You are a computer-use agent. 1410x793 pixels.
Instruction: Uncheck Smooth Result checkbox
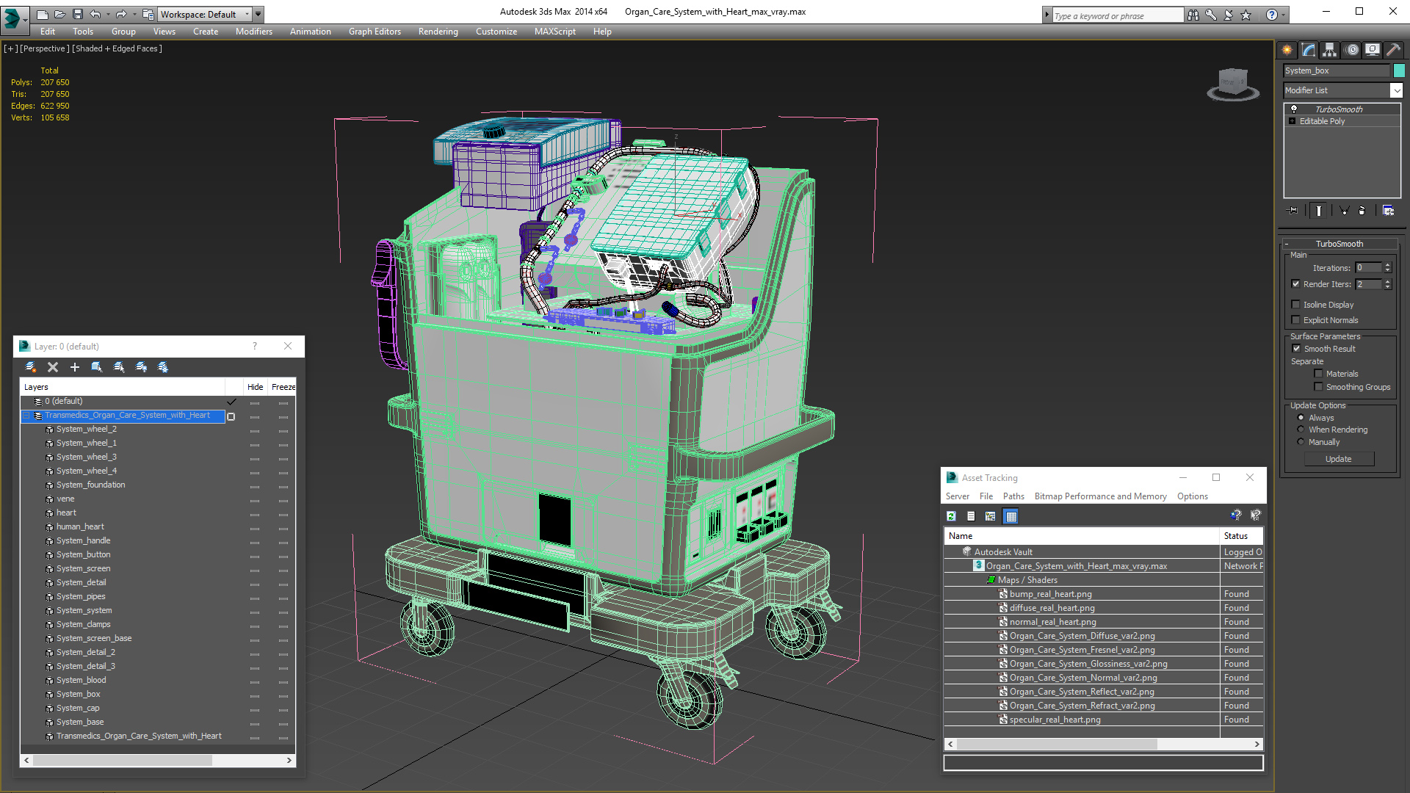click(x=1296, y=349)
